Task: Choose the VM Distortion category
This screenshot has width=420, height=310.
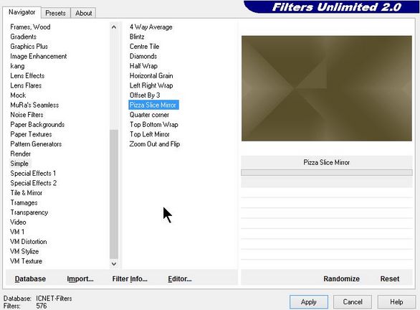Action: (x=29, y=242)
